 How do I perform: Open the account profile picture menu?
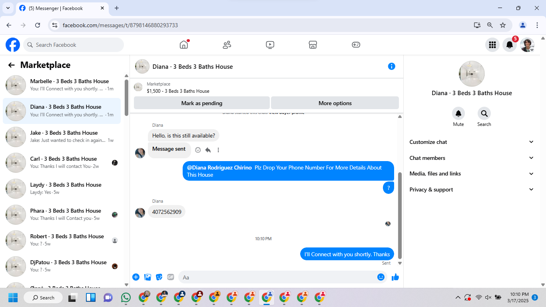[527, 45]
